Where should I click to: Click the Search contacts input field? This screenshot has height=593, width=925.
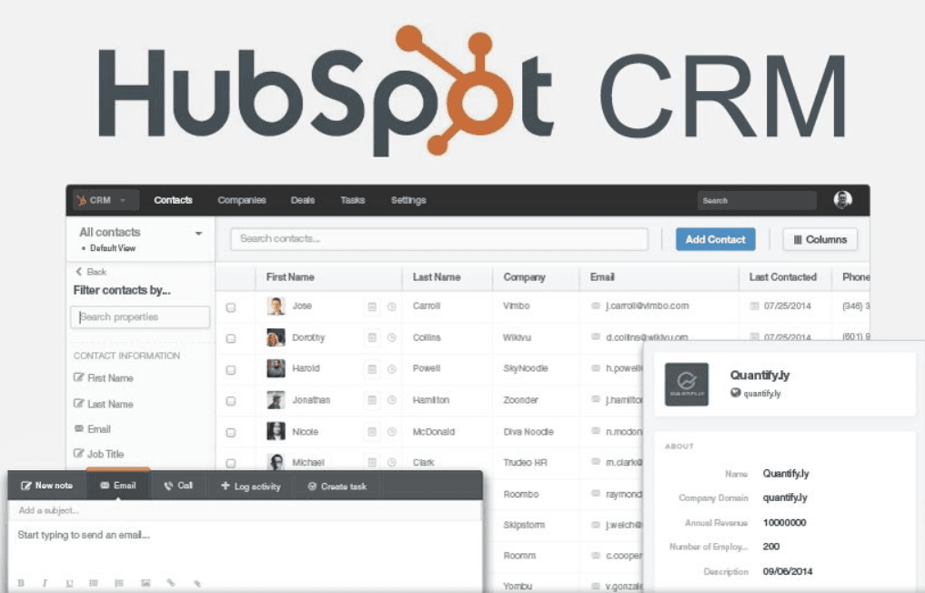pyautogui.click(x=438, y=239)
